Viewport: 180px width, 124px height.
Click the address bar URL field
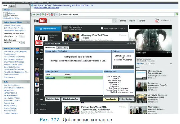click(117, 14)
